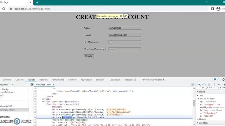Click scope variable 'email_val: undefined'

(212, 107)
